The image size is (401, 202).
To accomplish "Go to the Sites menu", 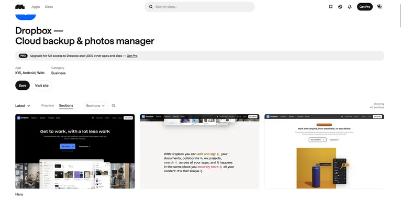I will pos(49,7).
